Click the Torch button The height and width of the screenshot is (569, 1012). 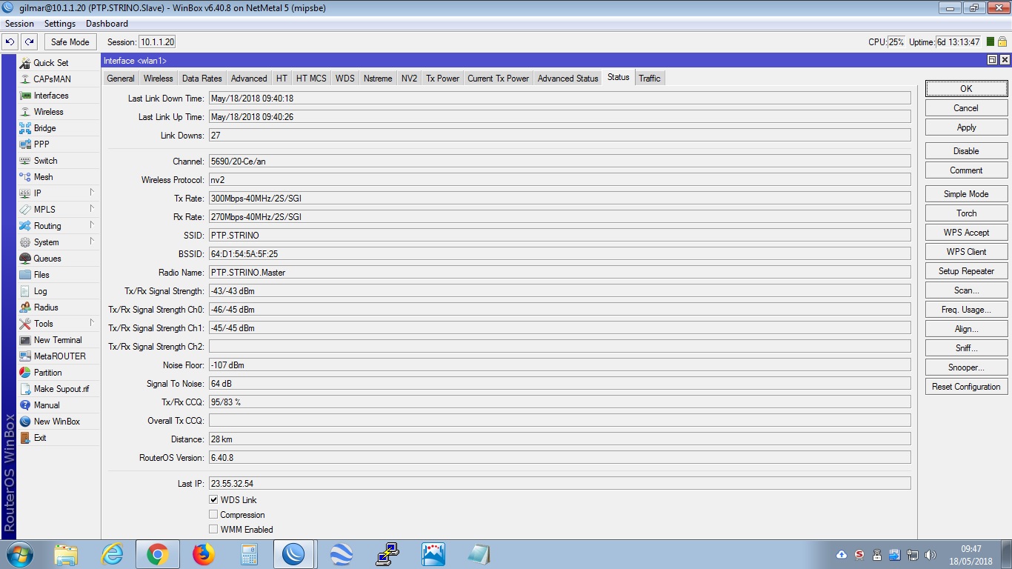(966, 213)
